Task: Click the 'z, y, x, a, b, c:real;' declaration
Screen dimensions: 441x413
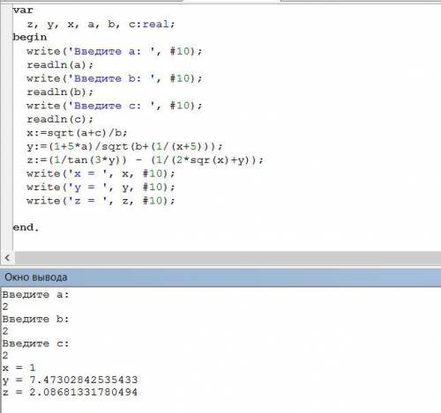Action: (x=101, y=24)
